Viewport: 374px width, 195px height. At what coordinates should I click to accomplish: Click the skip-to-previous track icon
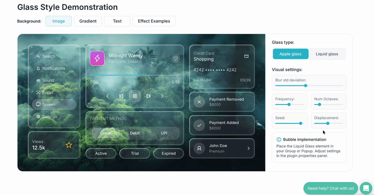121,96
